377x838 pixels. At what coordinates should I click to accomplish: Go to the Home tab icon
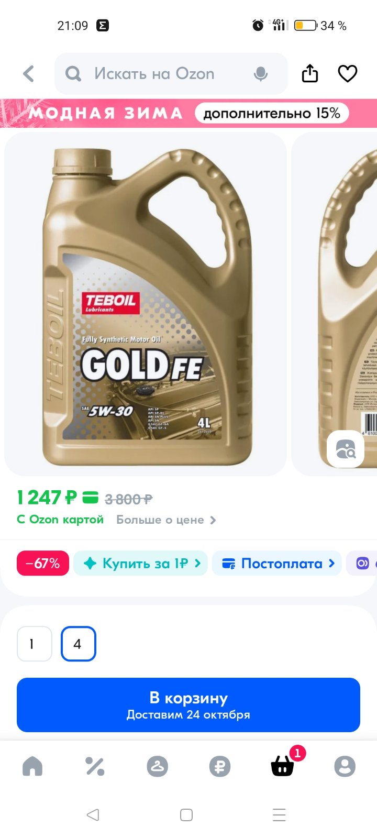coord(32,766)
